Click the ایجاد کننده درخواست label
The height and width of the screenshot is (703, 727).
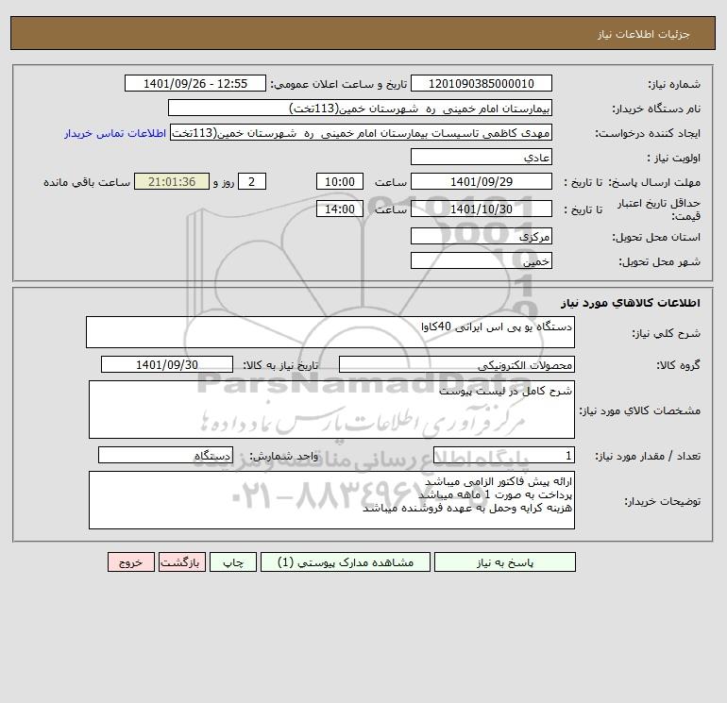click(648, 133)
